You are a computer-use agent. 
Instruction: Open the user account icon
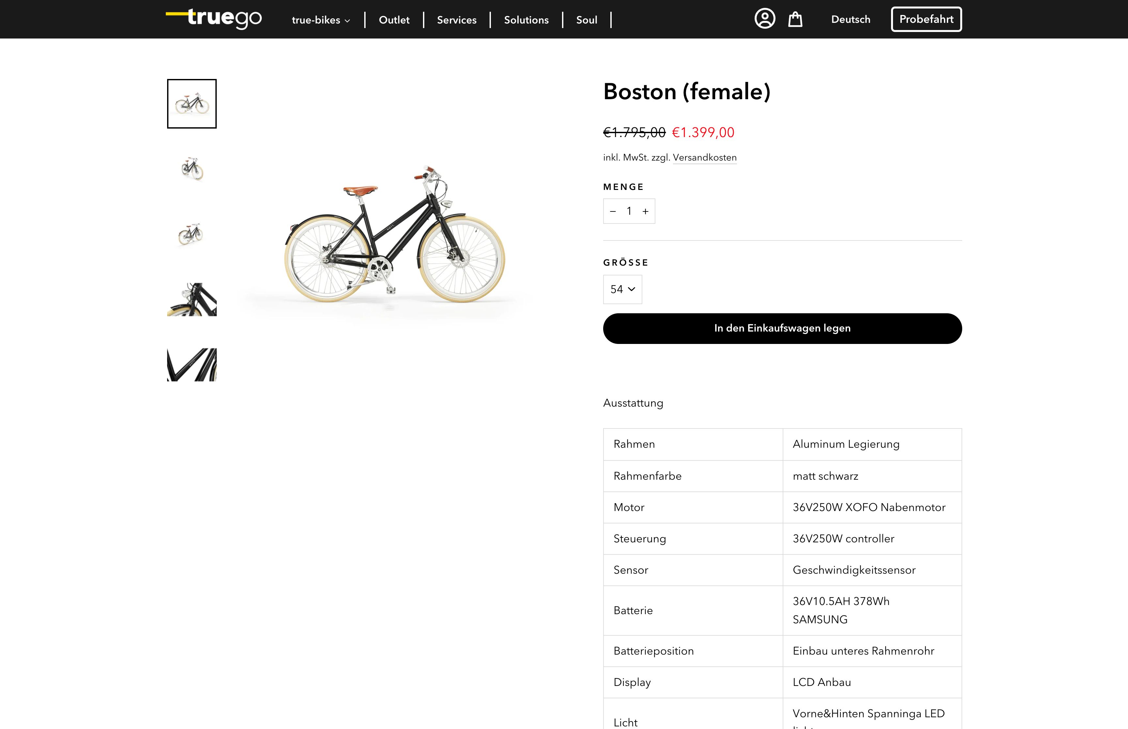pyautogui.click(x=765, y=19)
